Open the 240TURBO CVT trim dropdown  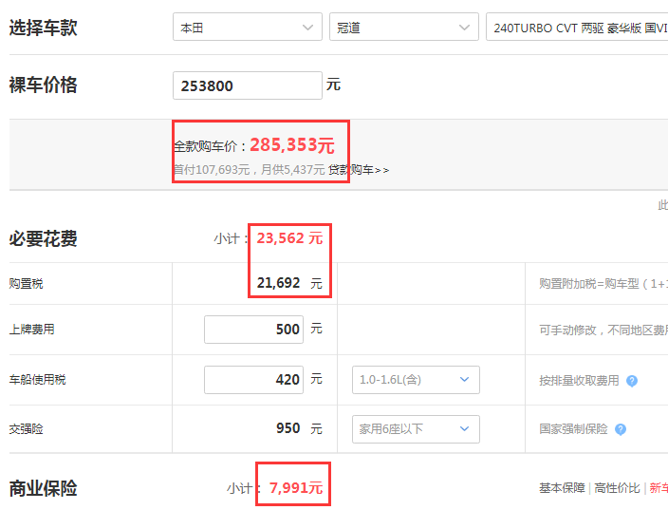(577, 27)
